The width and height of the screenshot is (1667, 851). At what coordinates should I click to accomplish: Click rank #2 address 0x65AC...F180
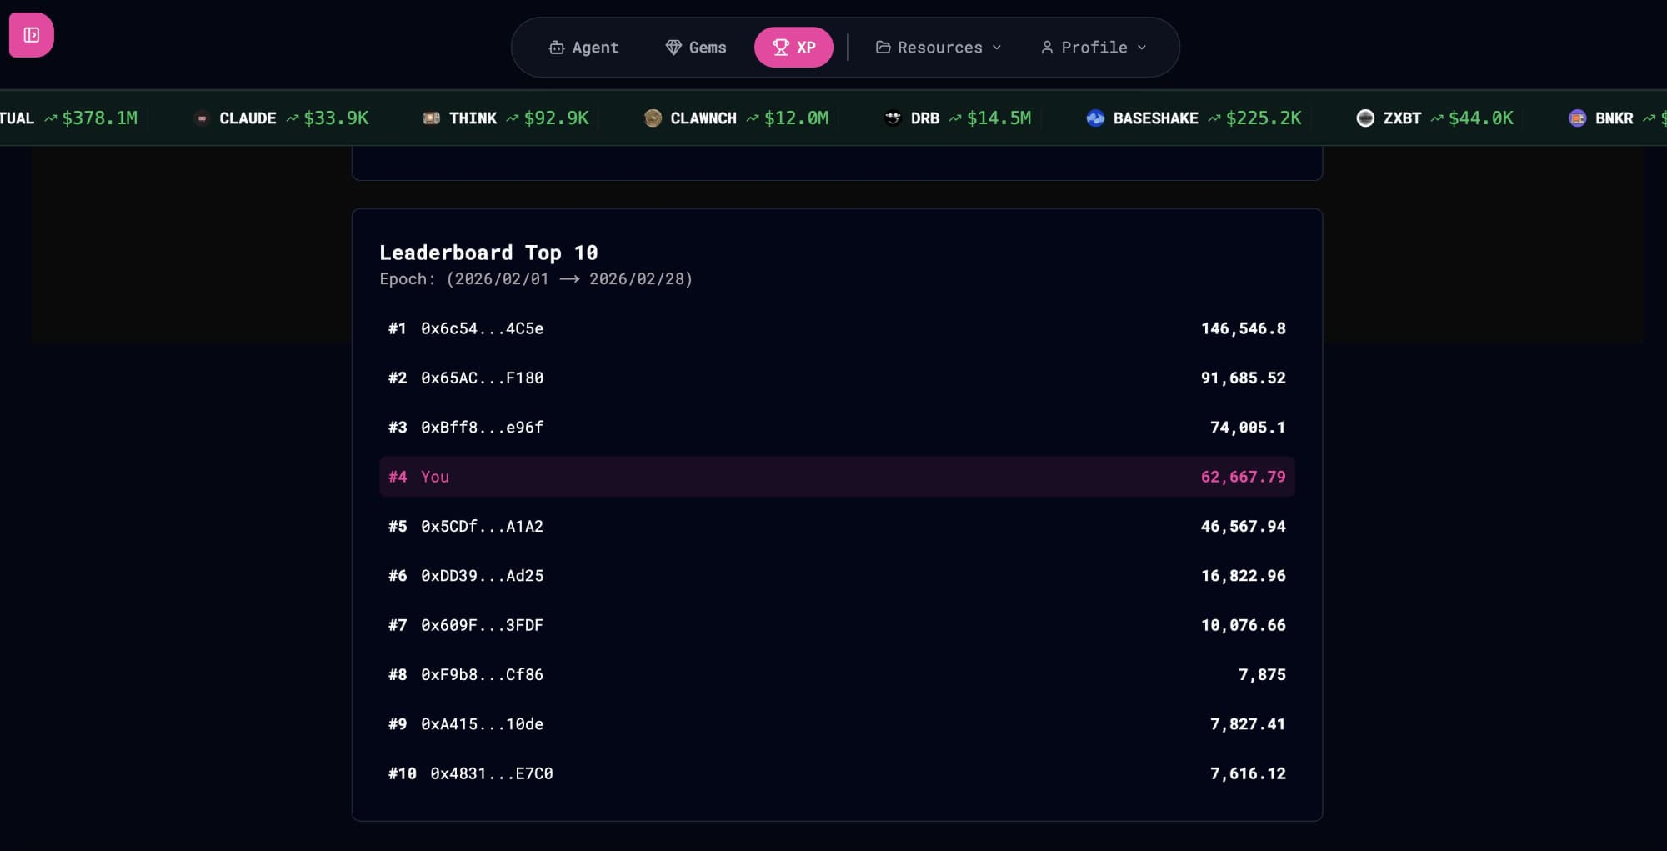pyautogui.click(x=482, y=378)
